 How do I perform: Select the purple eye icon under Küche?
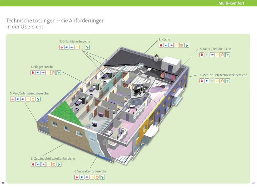pos(171,45)
